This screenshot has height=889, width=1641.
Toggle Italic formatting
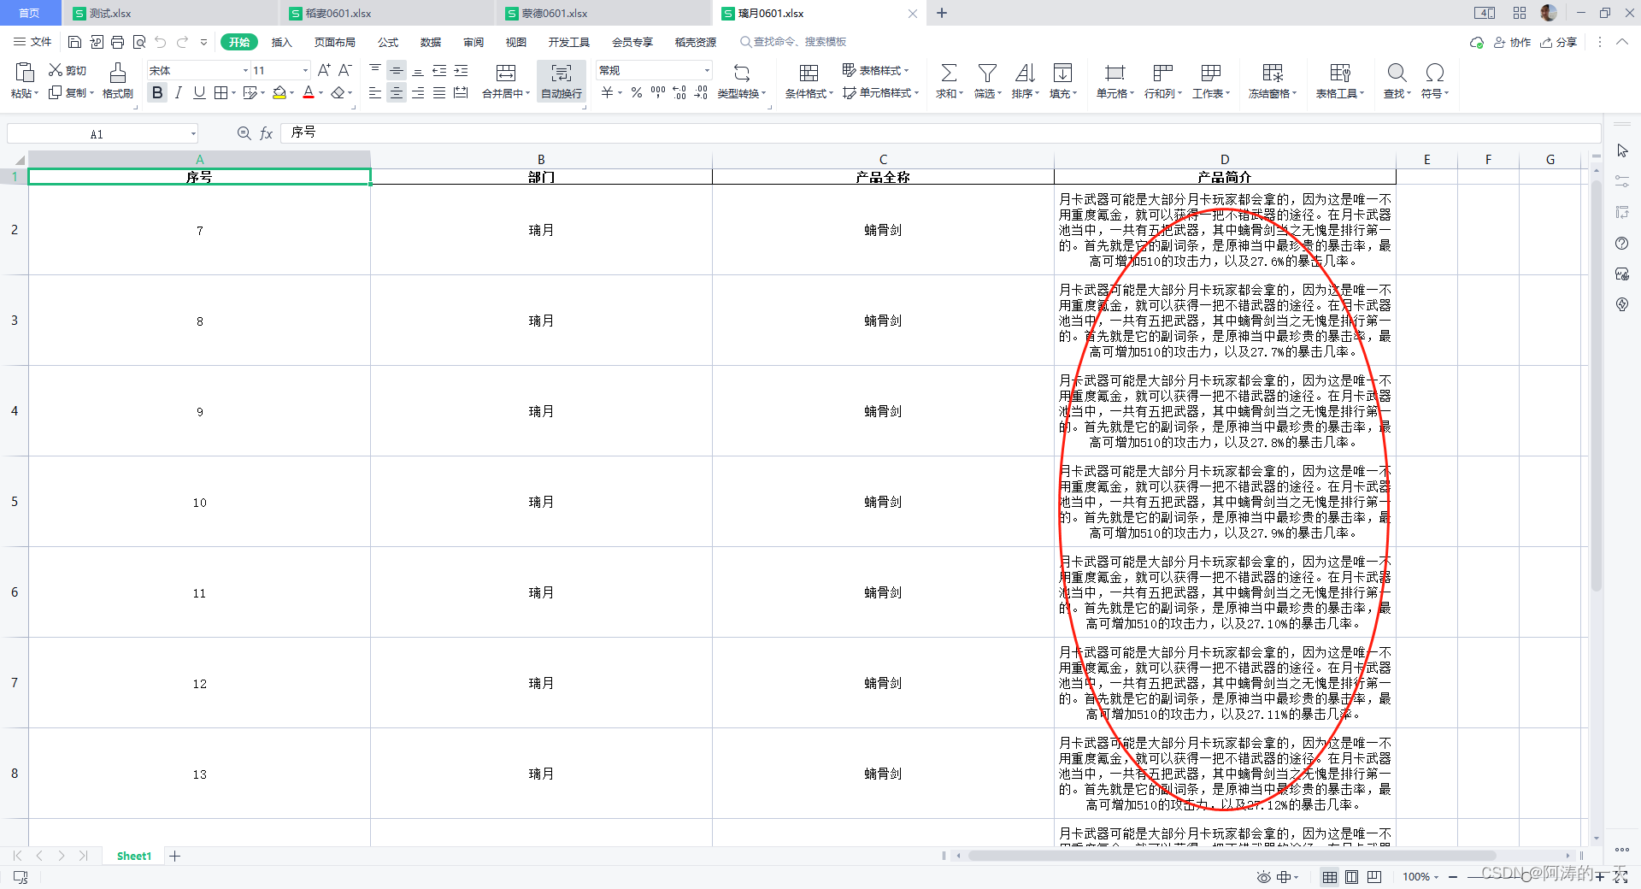(178, 92)
